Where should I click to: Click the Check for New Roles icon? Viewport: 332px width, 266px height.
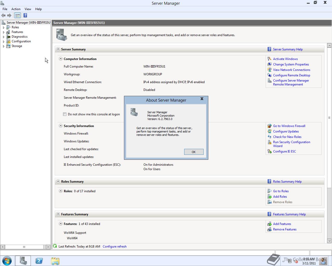pos(269,137)
